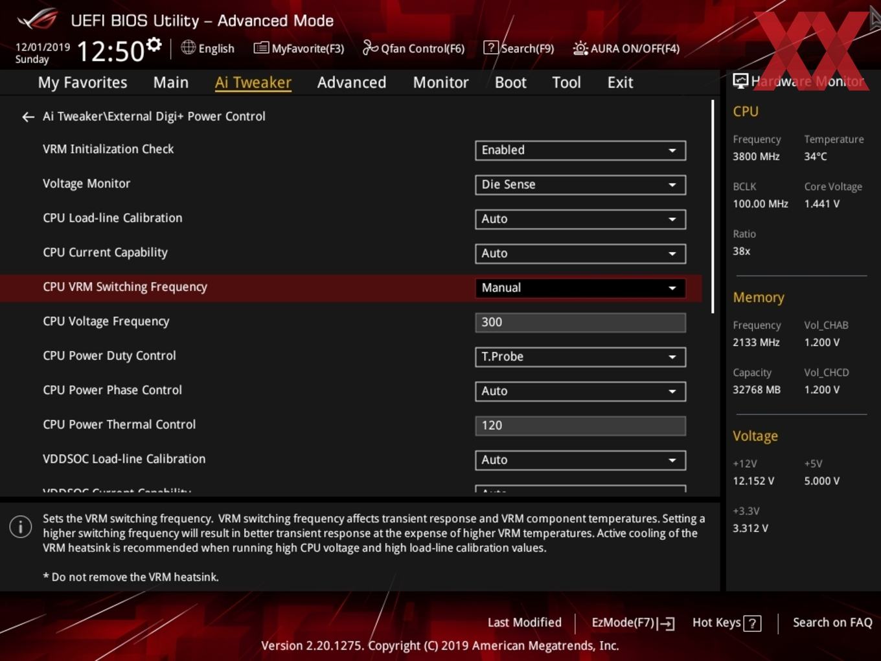
Task: Expand CPU Load-line Calibration dropdown
Action: 580,219
